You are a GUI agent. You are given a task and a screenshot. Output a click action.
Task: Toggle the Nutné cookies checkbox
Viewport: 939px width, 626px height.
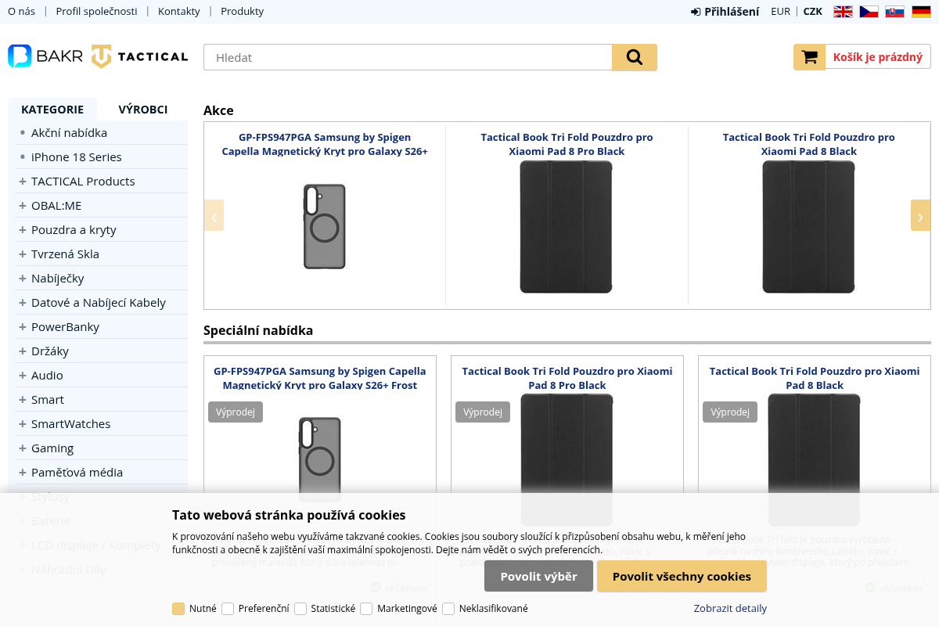(x=178, y=609)
